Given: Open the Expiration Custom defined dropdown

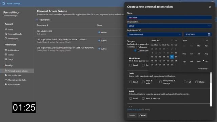Looking at the screenshot, I should click(155, 35).
